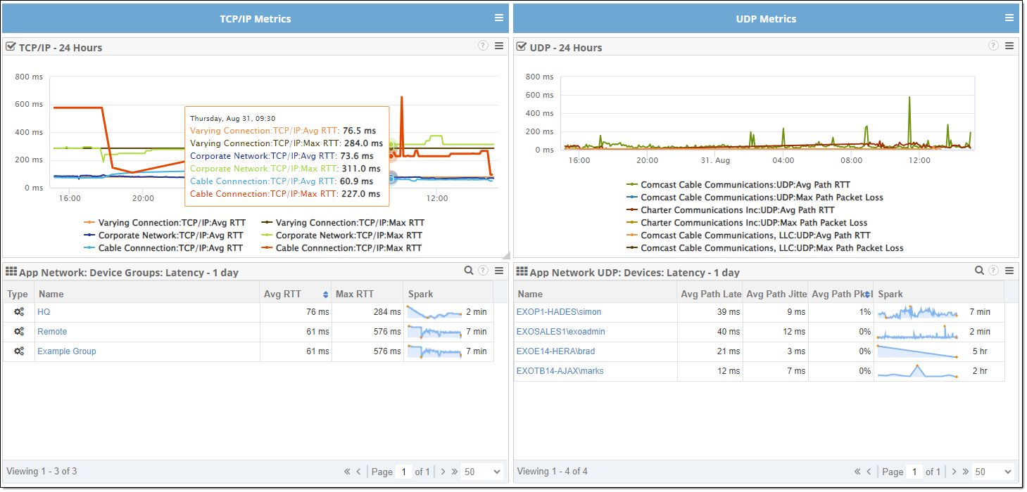The image size is (1027, 492).
Task: Sort Device Groups table by Avg RTT column
Action: tap(296, 294)
